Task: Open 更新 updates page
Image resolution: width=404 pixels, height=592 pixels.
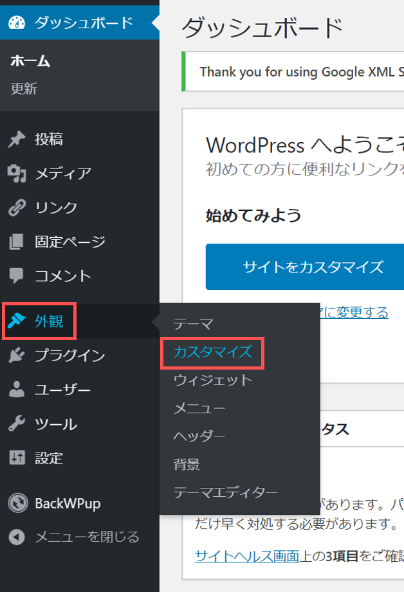Action: click(24, 89)
